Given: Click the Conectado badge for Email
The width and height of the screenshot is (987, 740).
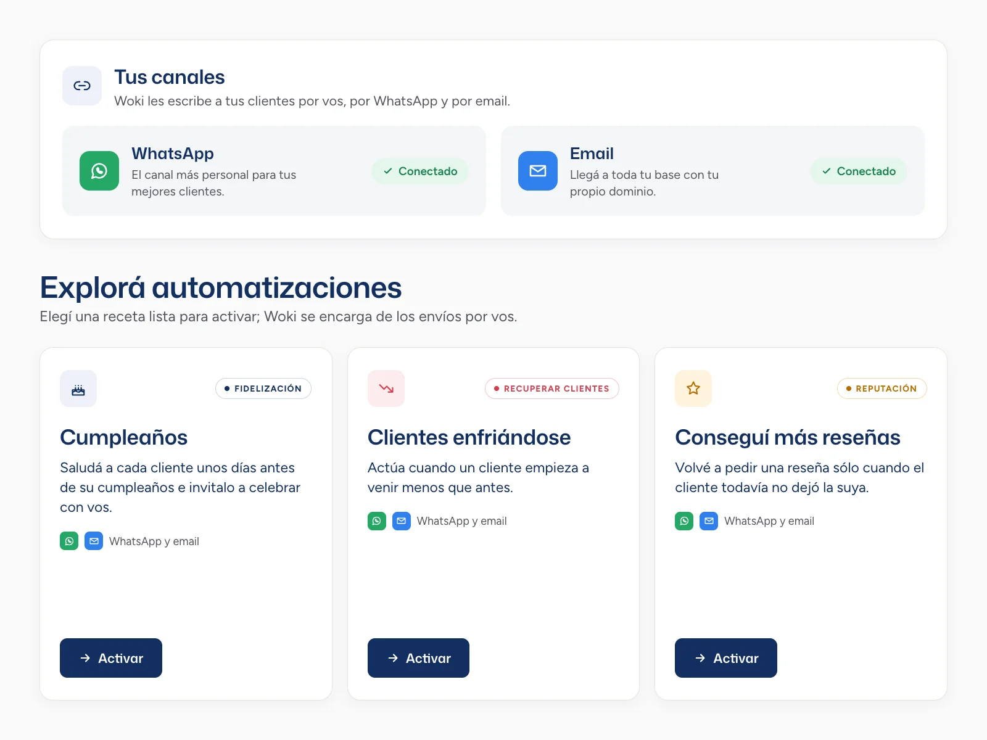Looking at the screenshot, I should [x=859, y=171].
